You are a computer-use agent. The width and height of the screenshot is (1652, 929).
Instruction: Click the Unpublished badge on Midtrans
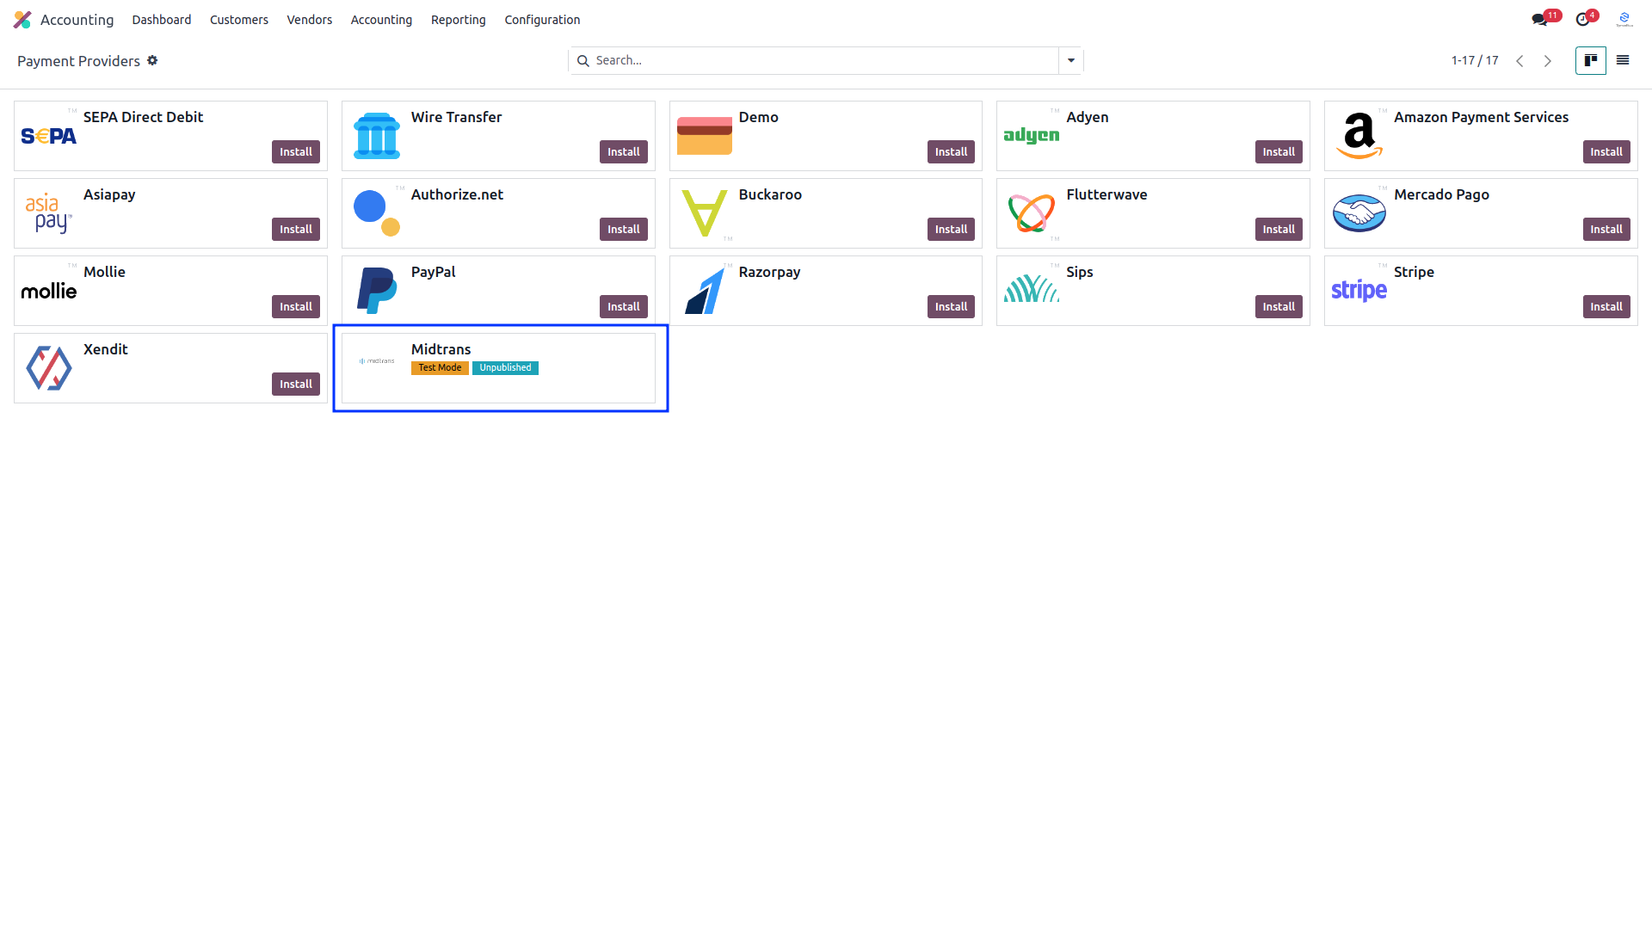[505, 367]
